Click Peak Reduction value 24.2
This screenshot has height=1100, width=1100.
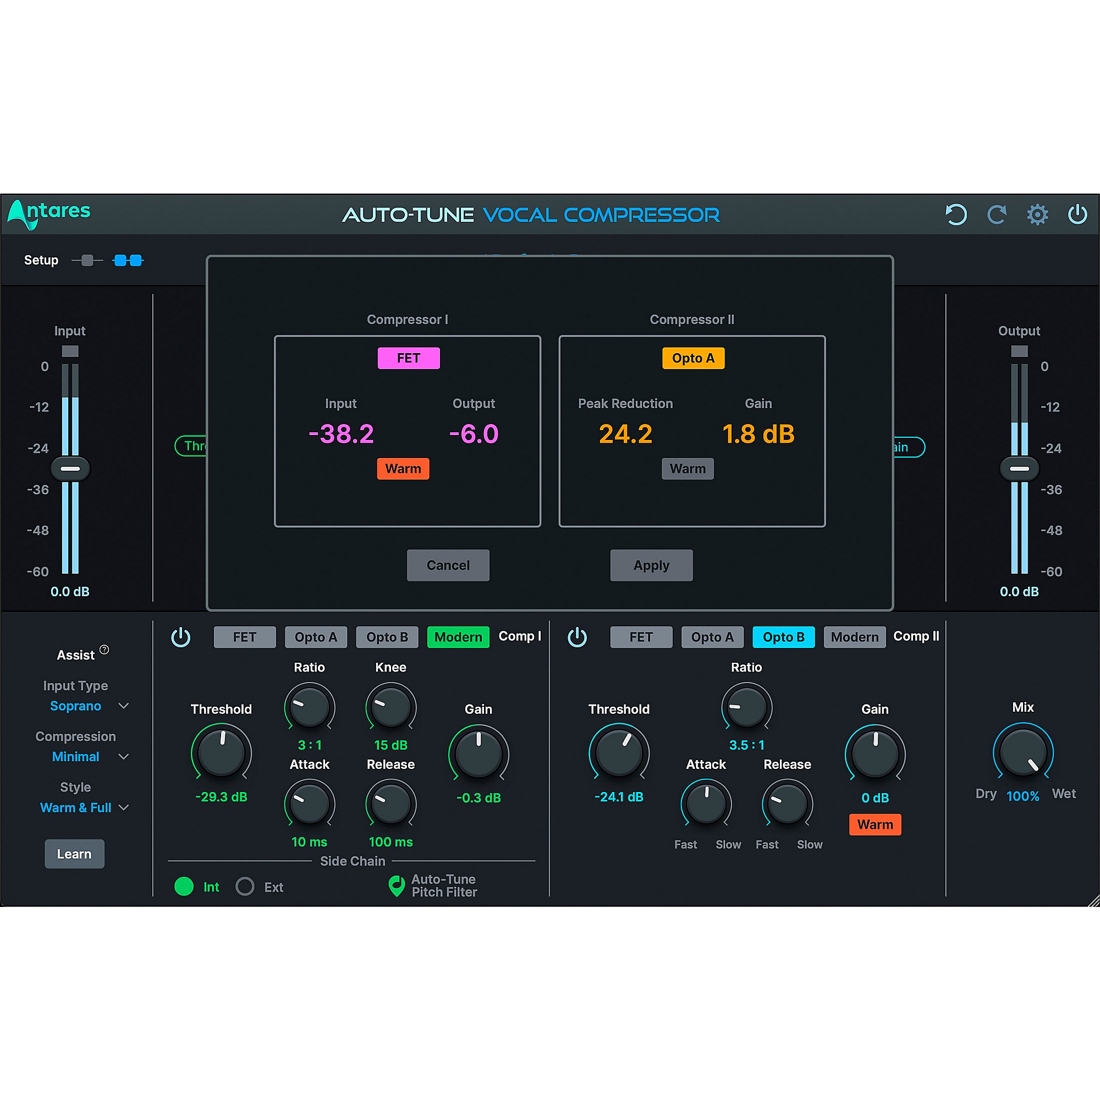coord(626,434)
